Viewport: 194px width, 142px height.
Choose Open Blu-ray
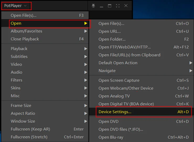(141, 137)
